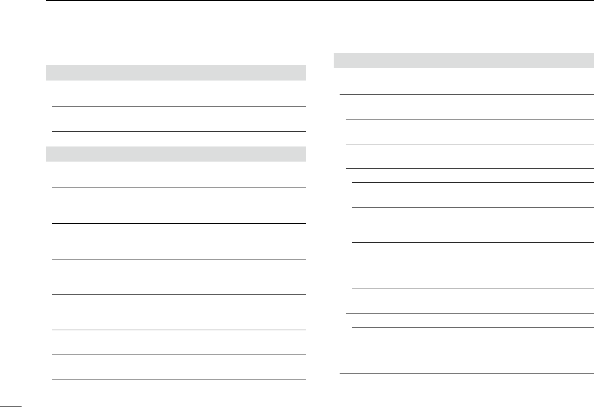Viewport: 594px width, 407px height.
Task: Click row directly above the lower thin row
Action: [470, 301]
